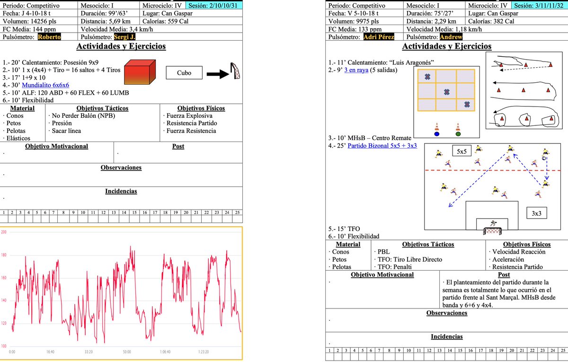
Task: Click 'Distancia: 5,69 km' cell
Action: coord(109,21)
